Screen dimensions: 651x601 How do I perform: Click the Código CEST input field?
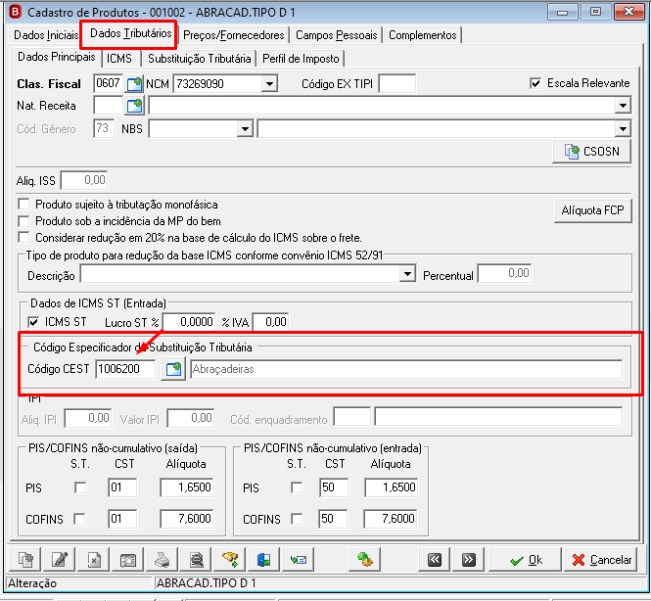tap(126, 369)
